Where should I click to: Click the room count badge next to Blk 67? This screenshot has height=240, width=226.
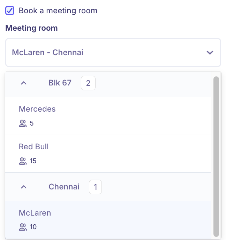88,83
